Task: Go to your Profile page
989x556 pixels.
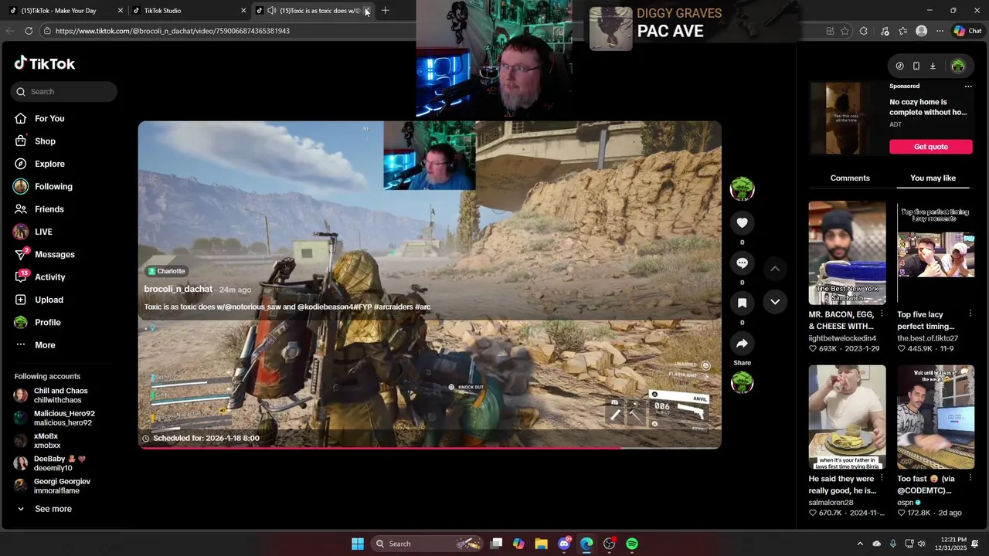Action: (x=47, y=322)
